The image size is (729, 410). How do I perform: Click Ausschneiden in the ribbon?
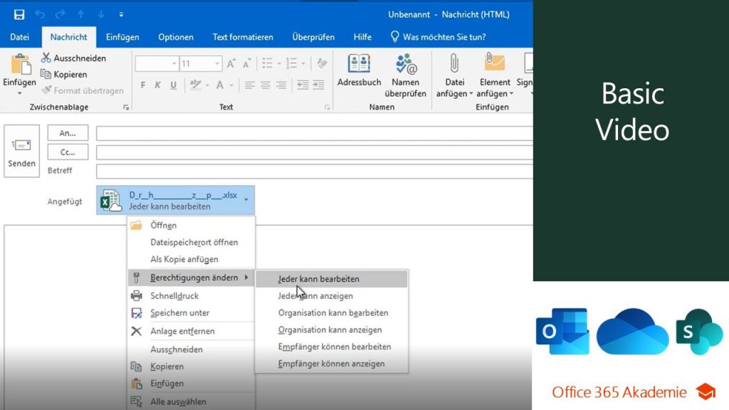point(73,58)
